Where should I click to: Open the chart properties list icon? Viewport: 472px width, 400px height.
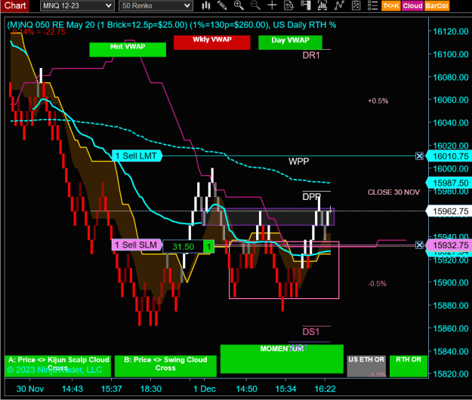pyautogui.click(x=372, y=5)
